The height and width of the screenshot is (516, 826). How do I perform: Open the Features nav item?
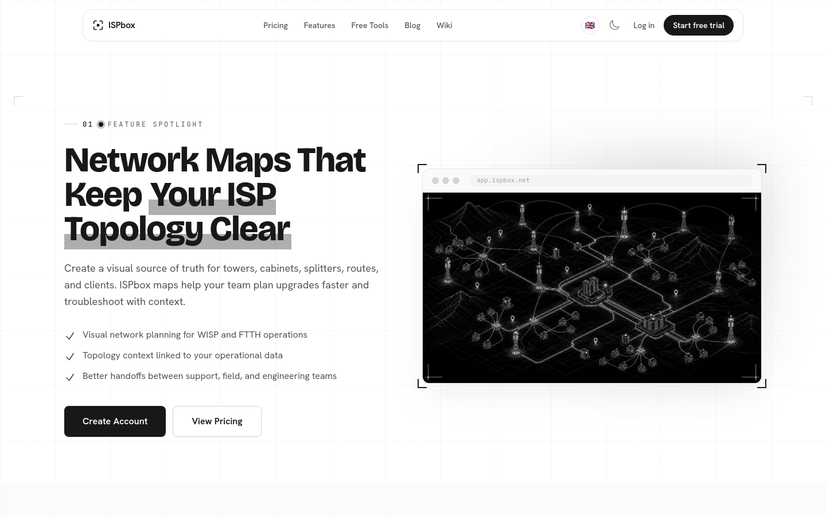point(320,25)
